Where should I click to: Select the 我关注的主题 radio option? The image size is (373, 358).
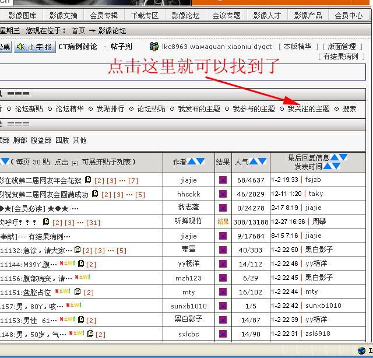283,109
